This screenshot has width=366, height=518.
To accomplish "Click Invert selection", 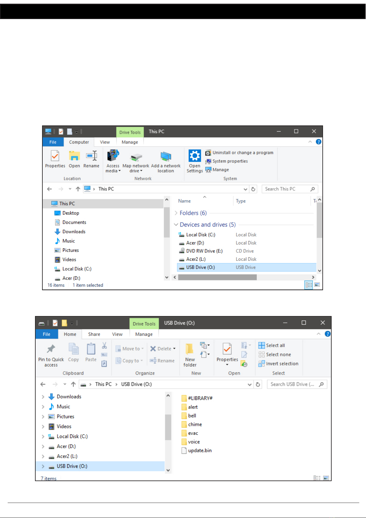I will pyautogui.click(x=278, y=364).
